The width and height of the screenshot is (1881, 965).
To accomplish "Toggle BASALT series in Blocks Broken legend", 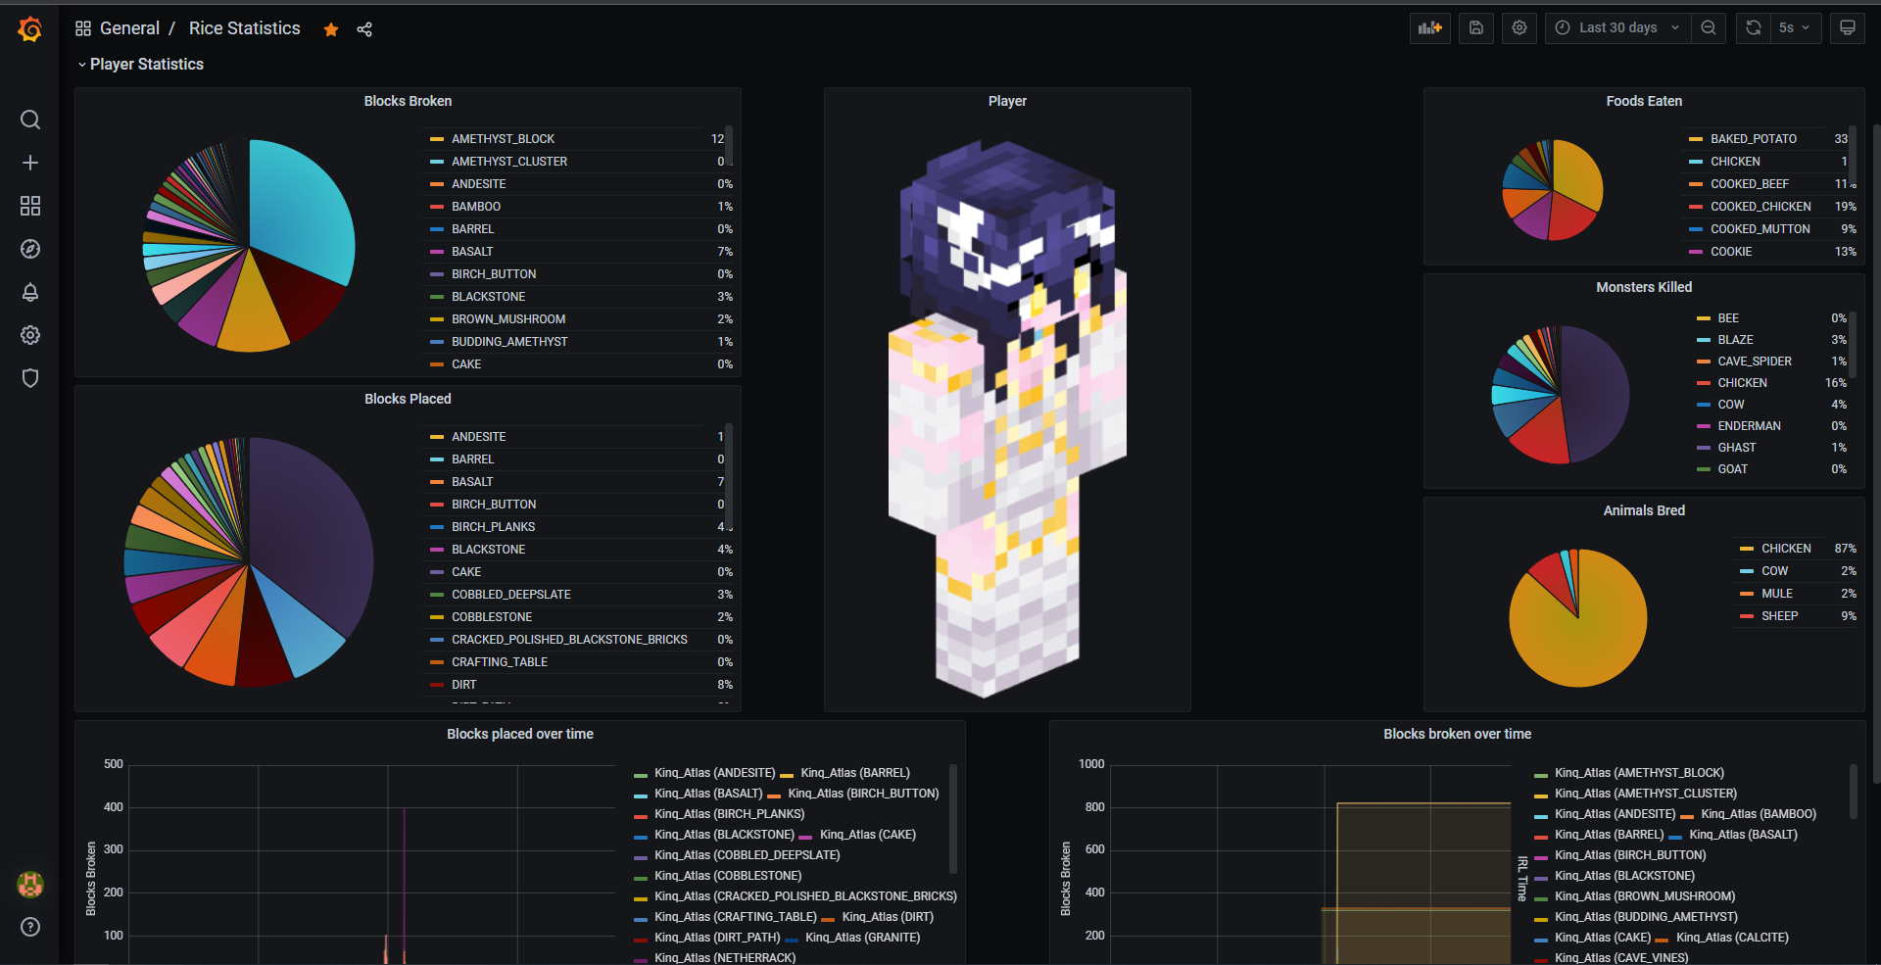I will [472, 252].
